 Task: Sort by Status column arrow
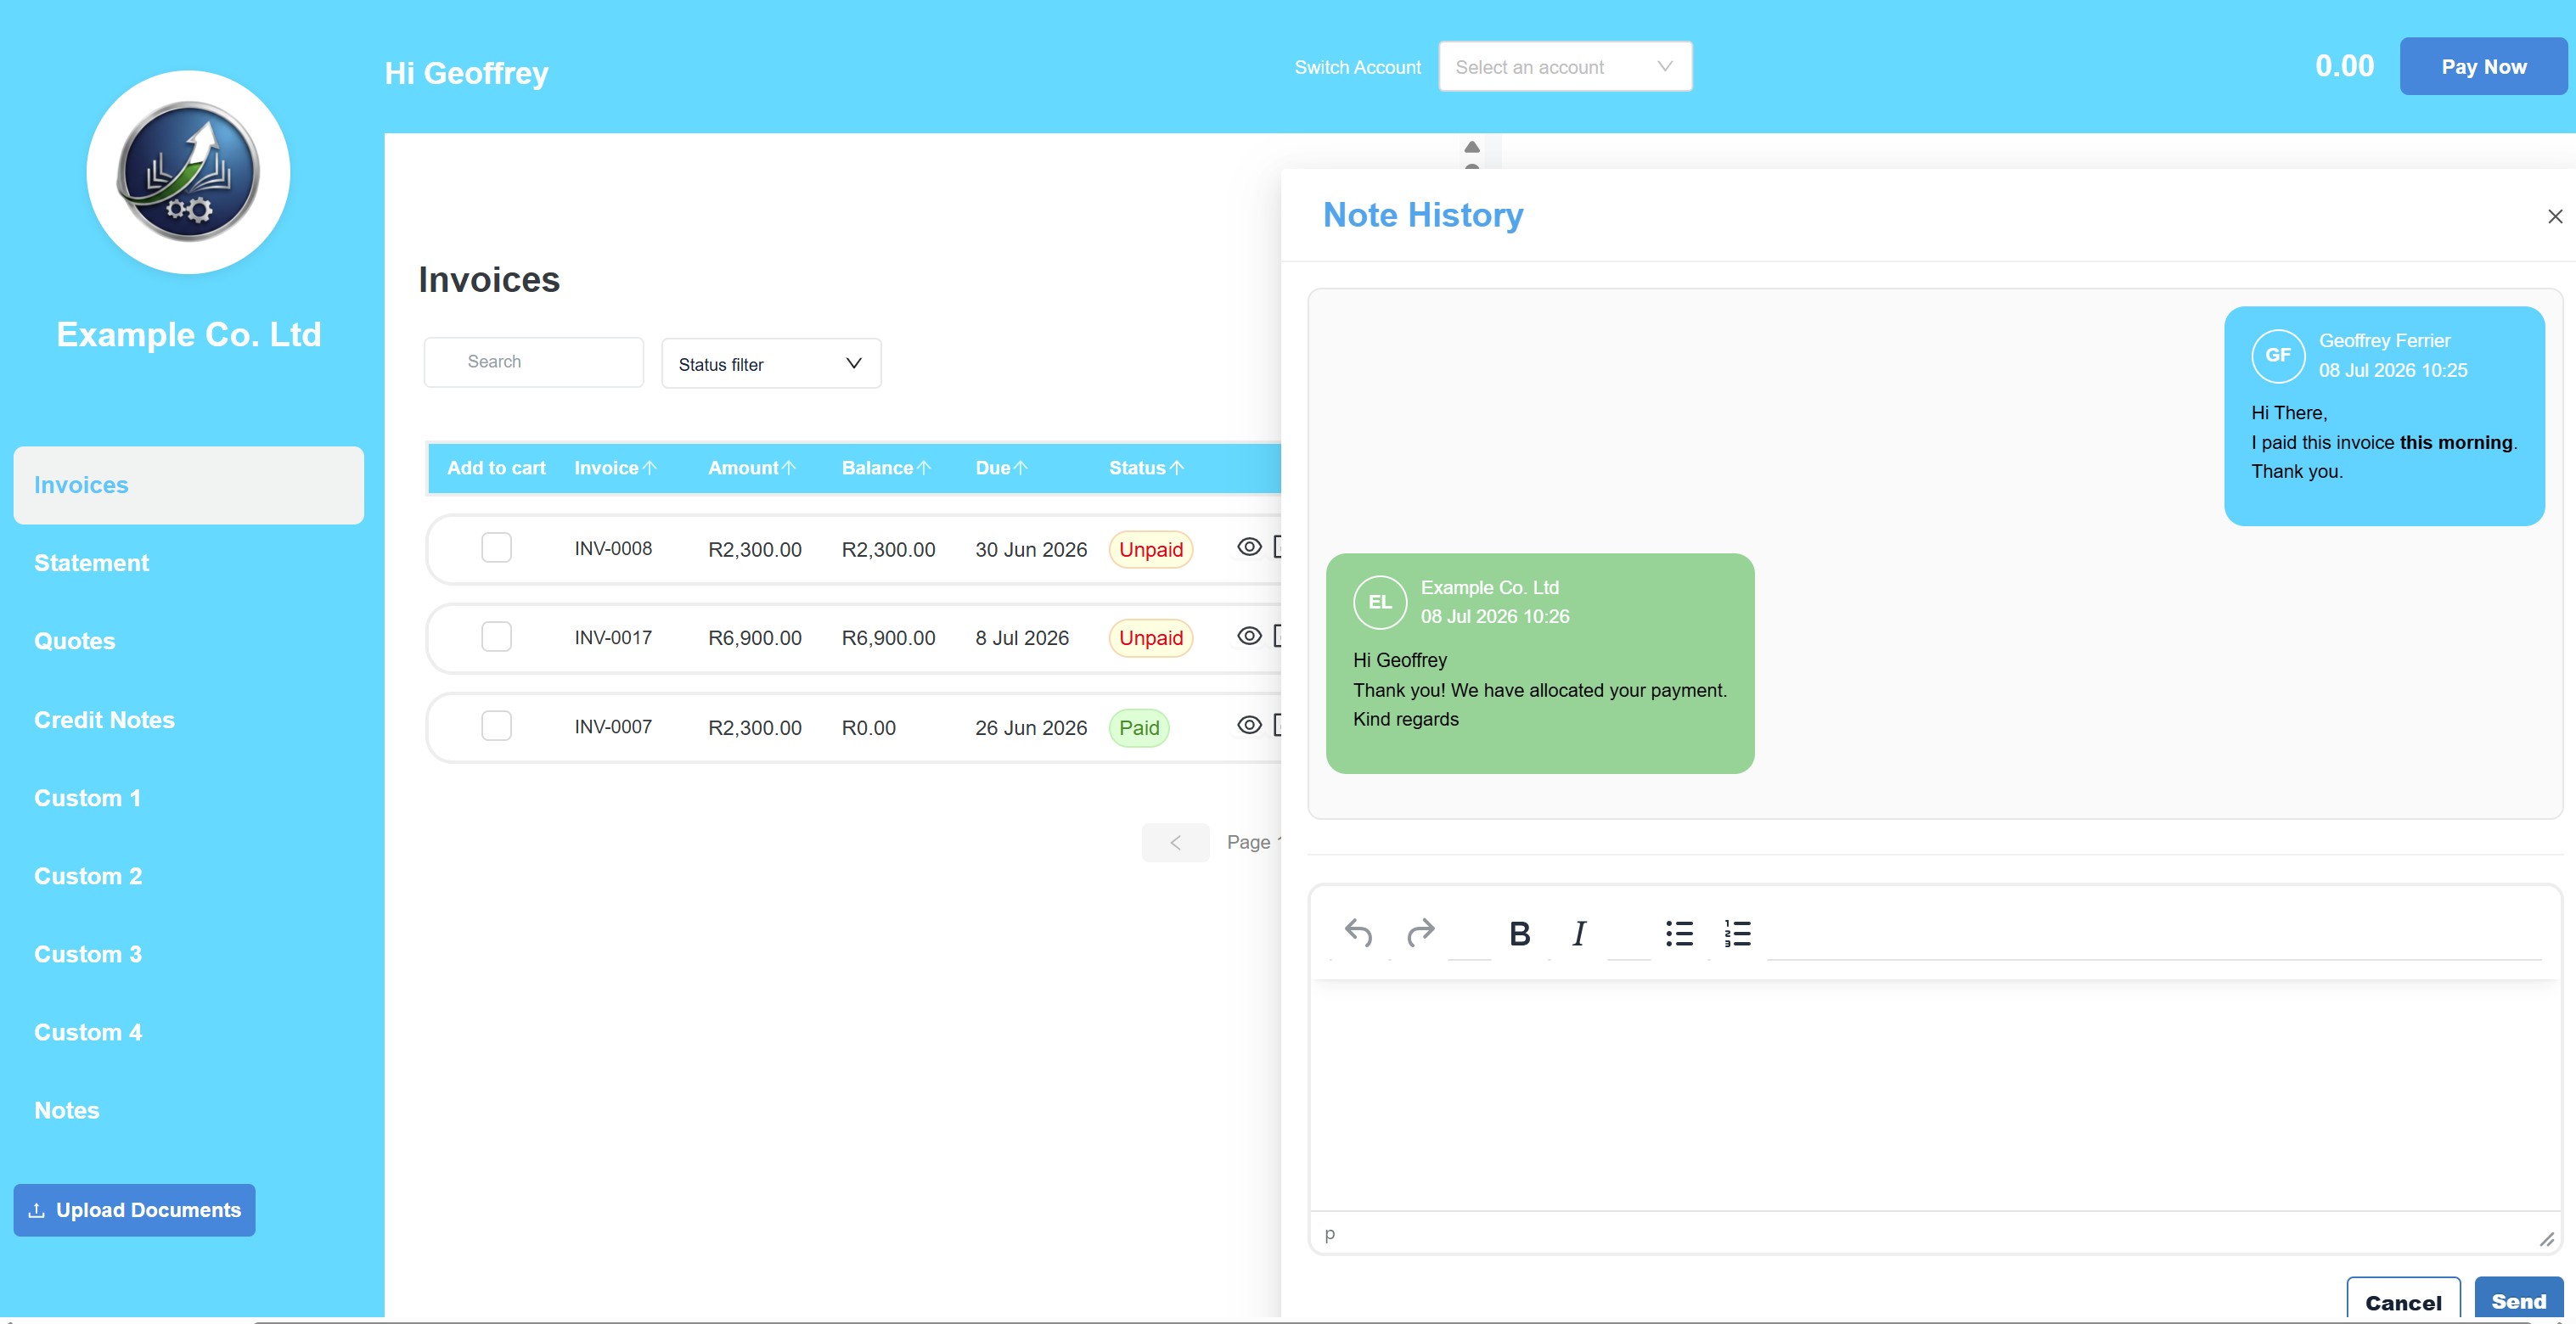click(1177, 468)
